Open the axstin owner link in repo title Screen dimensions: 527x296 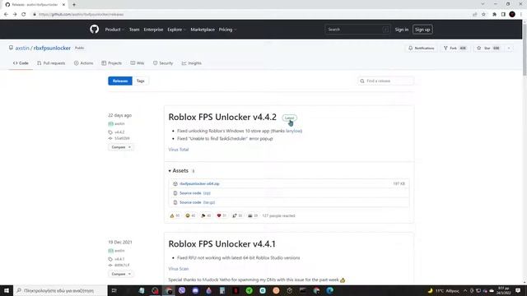click(22, 48)
